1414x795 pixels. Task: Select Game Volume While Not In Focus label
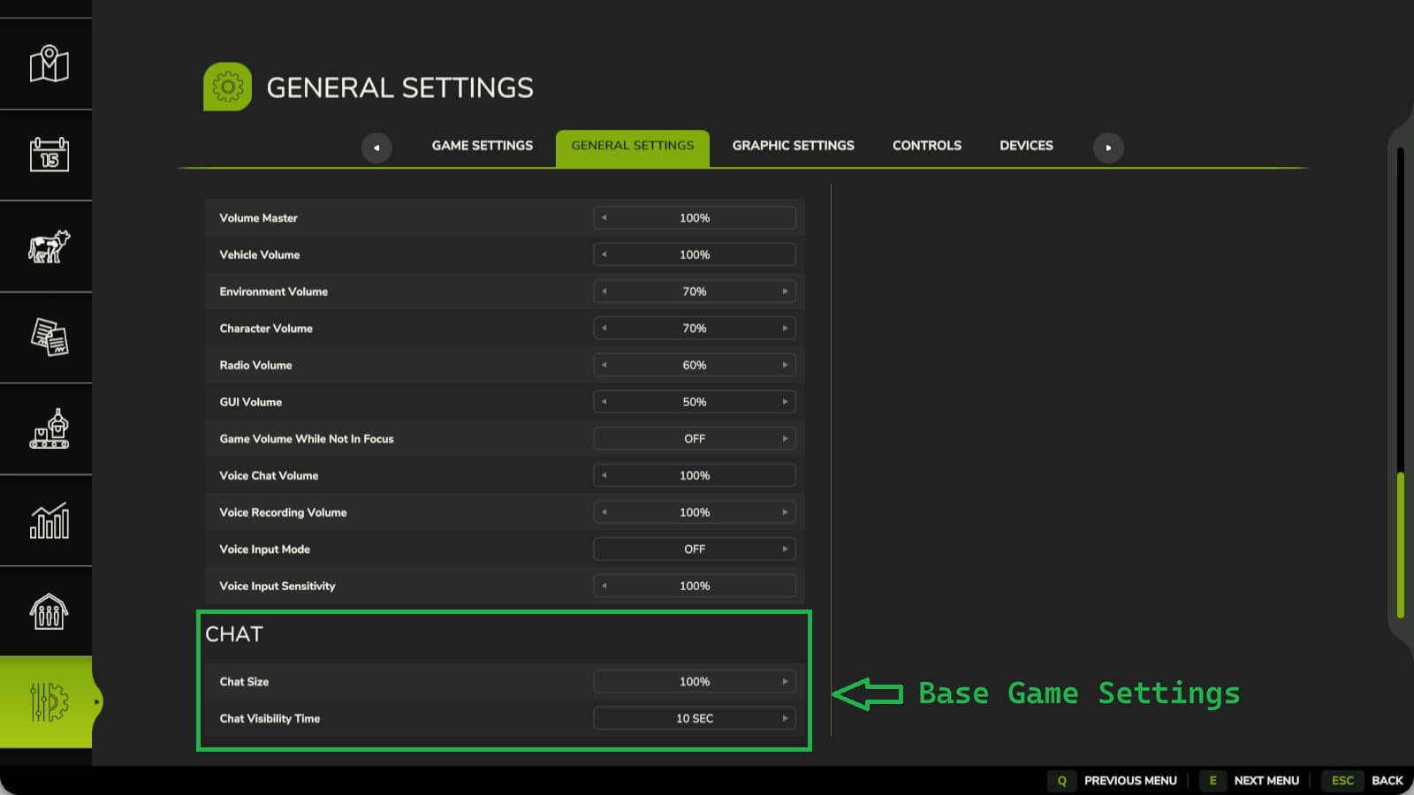[307, 439]
